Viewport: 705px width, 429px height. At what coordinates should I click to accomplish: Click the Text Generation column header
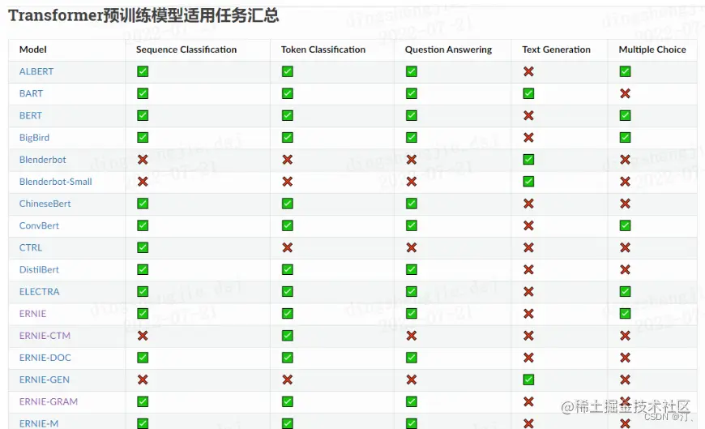point(556,49)
